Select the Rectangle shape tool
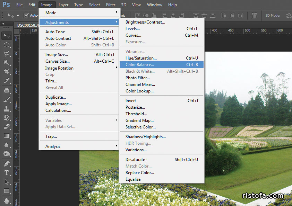 coord(7,191)
